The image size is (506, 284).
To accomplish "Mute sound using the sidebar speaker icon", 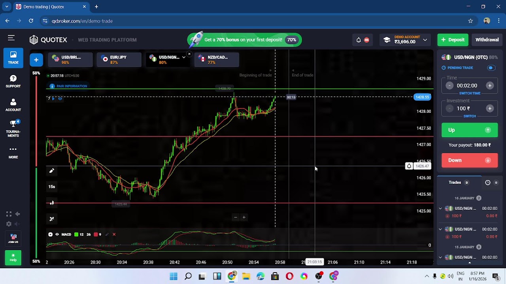I will click(x=17, y=224).
